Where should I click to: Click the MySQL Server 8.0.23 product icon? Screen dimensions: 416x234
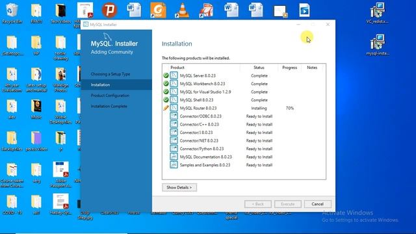(x=174, y=75)
